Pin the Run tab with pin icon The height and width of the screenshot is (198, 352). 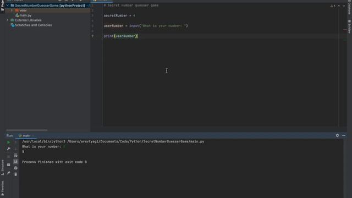[9, 173]
